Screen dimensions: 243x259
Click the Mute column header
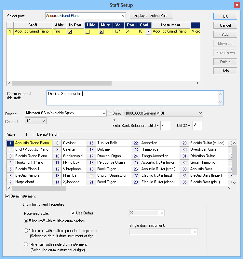[x=105, y=25]
